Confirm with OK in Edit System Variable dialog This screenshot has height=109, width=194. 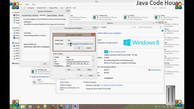[79, 48]
